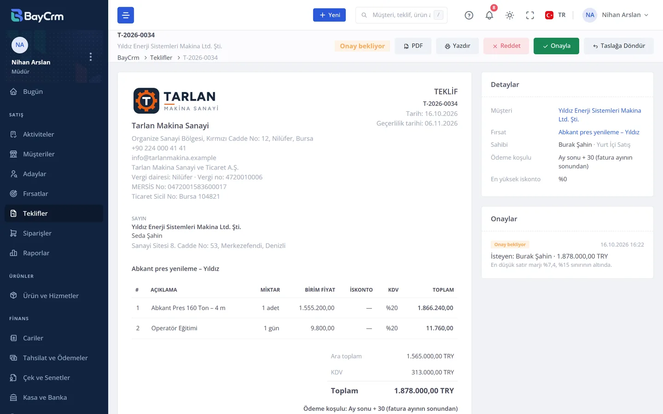Focus the Müşteri, teklif, ürün search field
663x414 pixels.
tap(401, 15)
